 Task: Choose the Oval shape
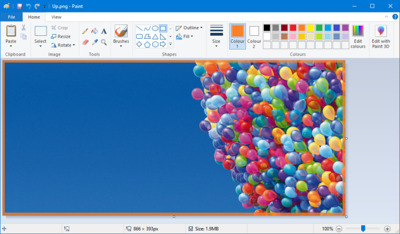pos(155,28)
